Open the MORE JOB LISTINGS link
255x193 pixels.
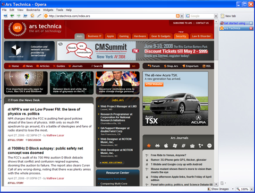(111, 163)
